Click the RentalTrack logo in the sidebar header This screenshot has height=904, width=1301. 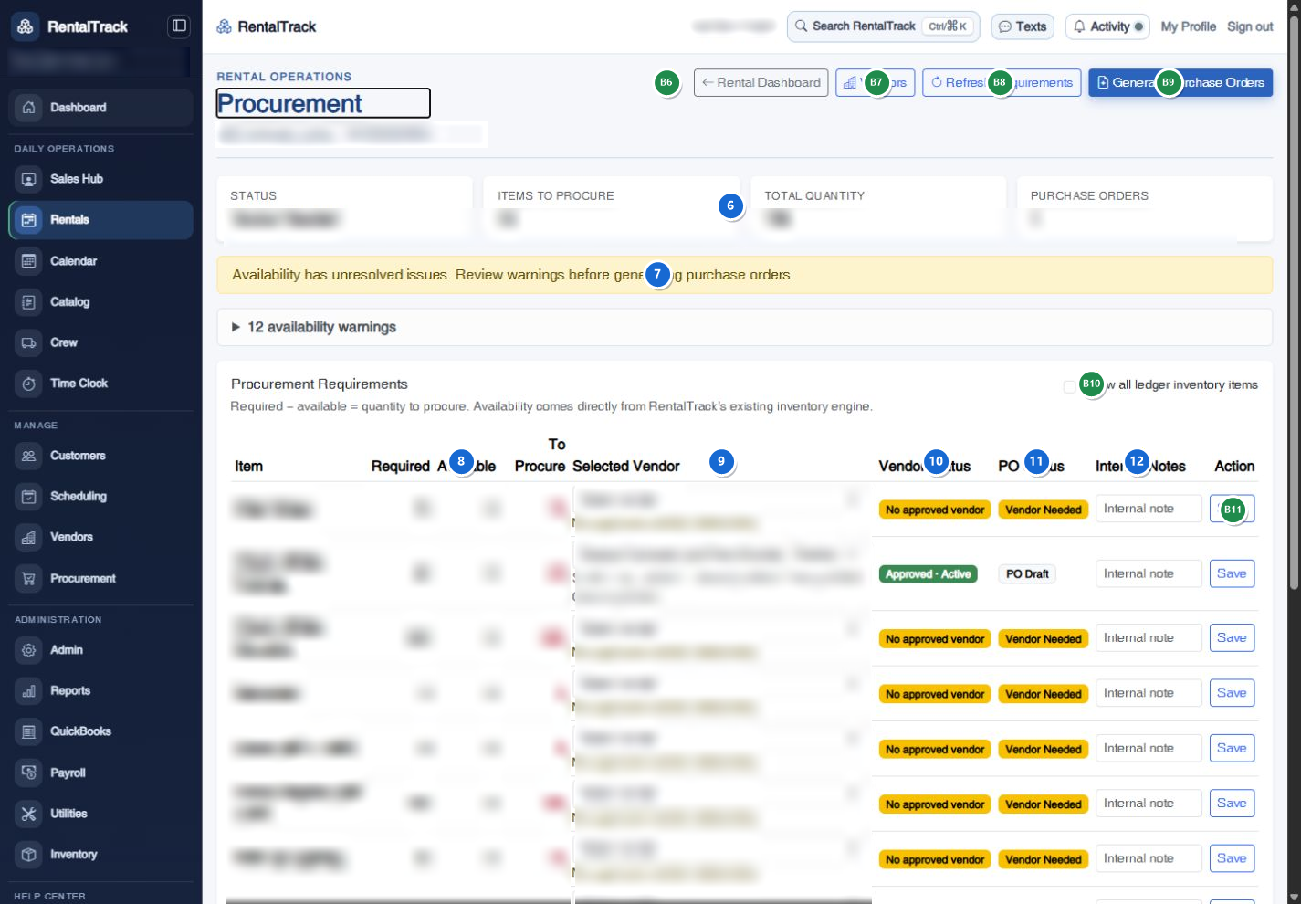(x=70, y=26)
